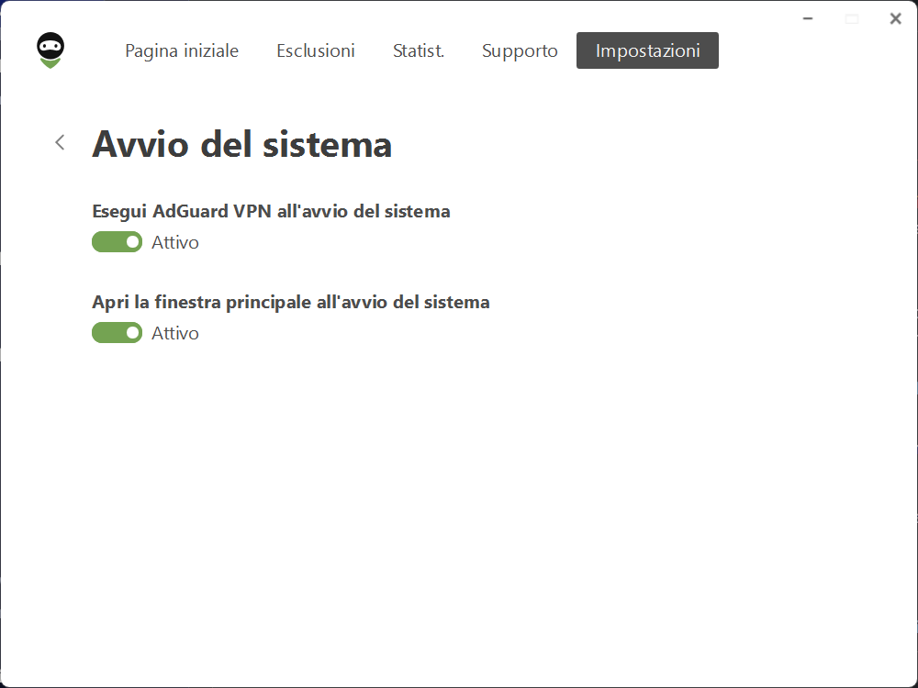Click the robot mascot icon top left
Viewport: 918px width, 688px height.
(50, 50)
